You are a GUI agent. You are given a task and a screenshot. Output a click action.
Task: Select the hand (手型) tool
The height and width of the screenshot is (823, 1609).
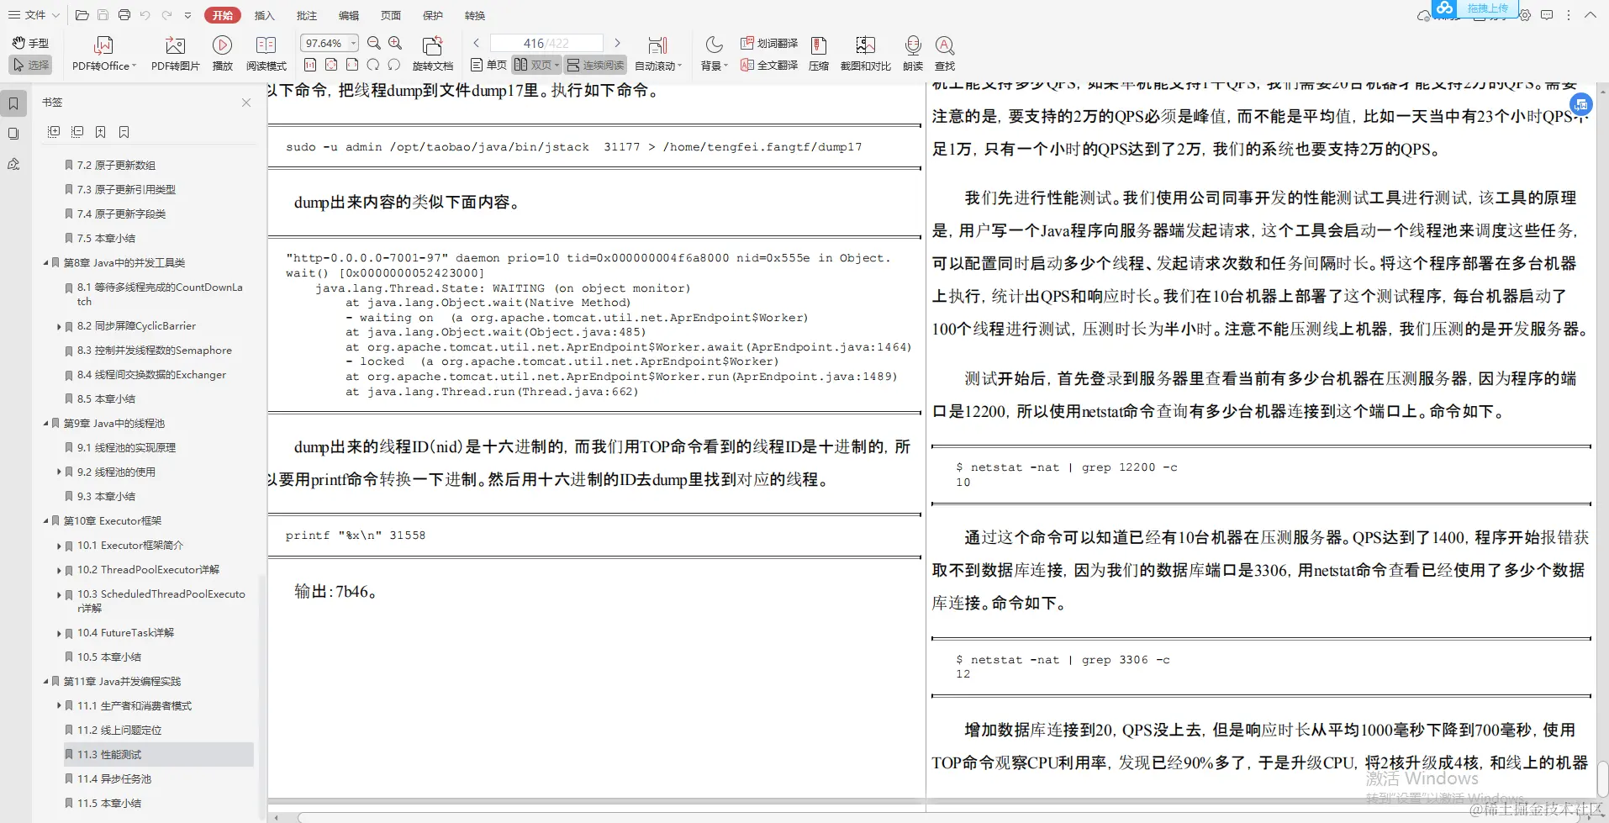[30, 43]
